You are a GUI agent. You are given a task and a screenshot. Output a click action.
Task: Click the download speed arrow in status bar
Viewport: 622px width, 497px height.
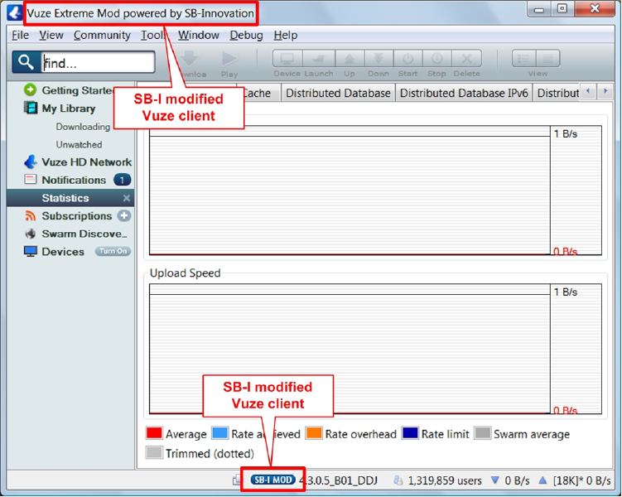click(494, 480)
